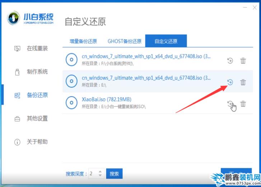The width and height of the screenshot is (261, 187).
Task: Delete the XiaoBai.iso entry
Action: pos(243,104)
